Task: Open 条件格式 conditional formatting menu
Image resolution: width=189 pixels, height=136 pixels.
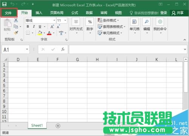Action: coord(108,20)
